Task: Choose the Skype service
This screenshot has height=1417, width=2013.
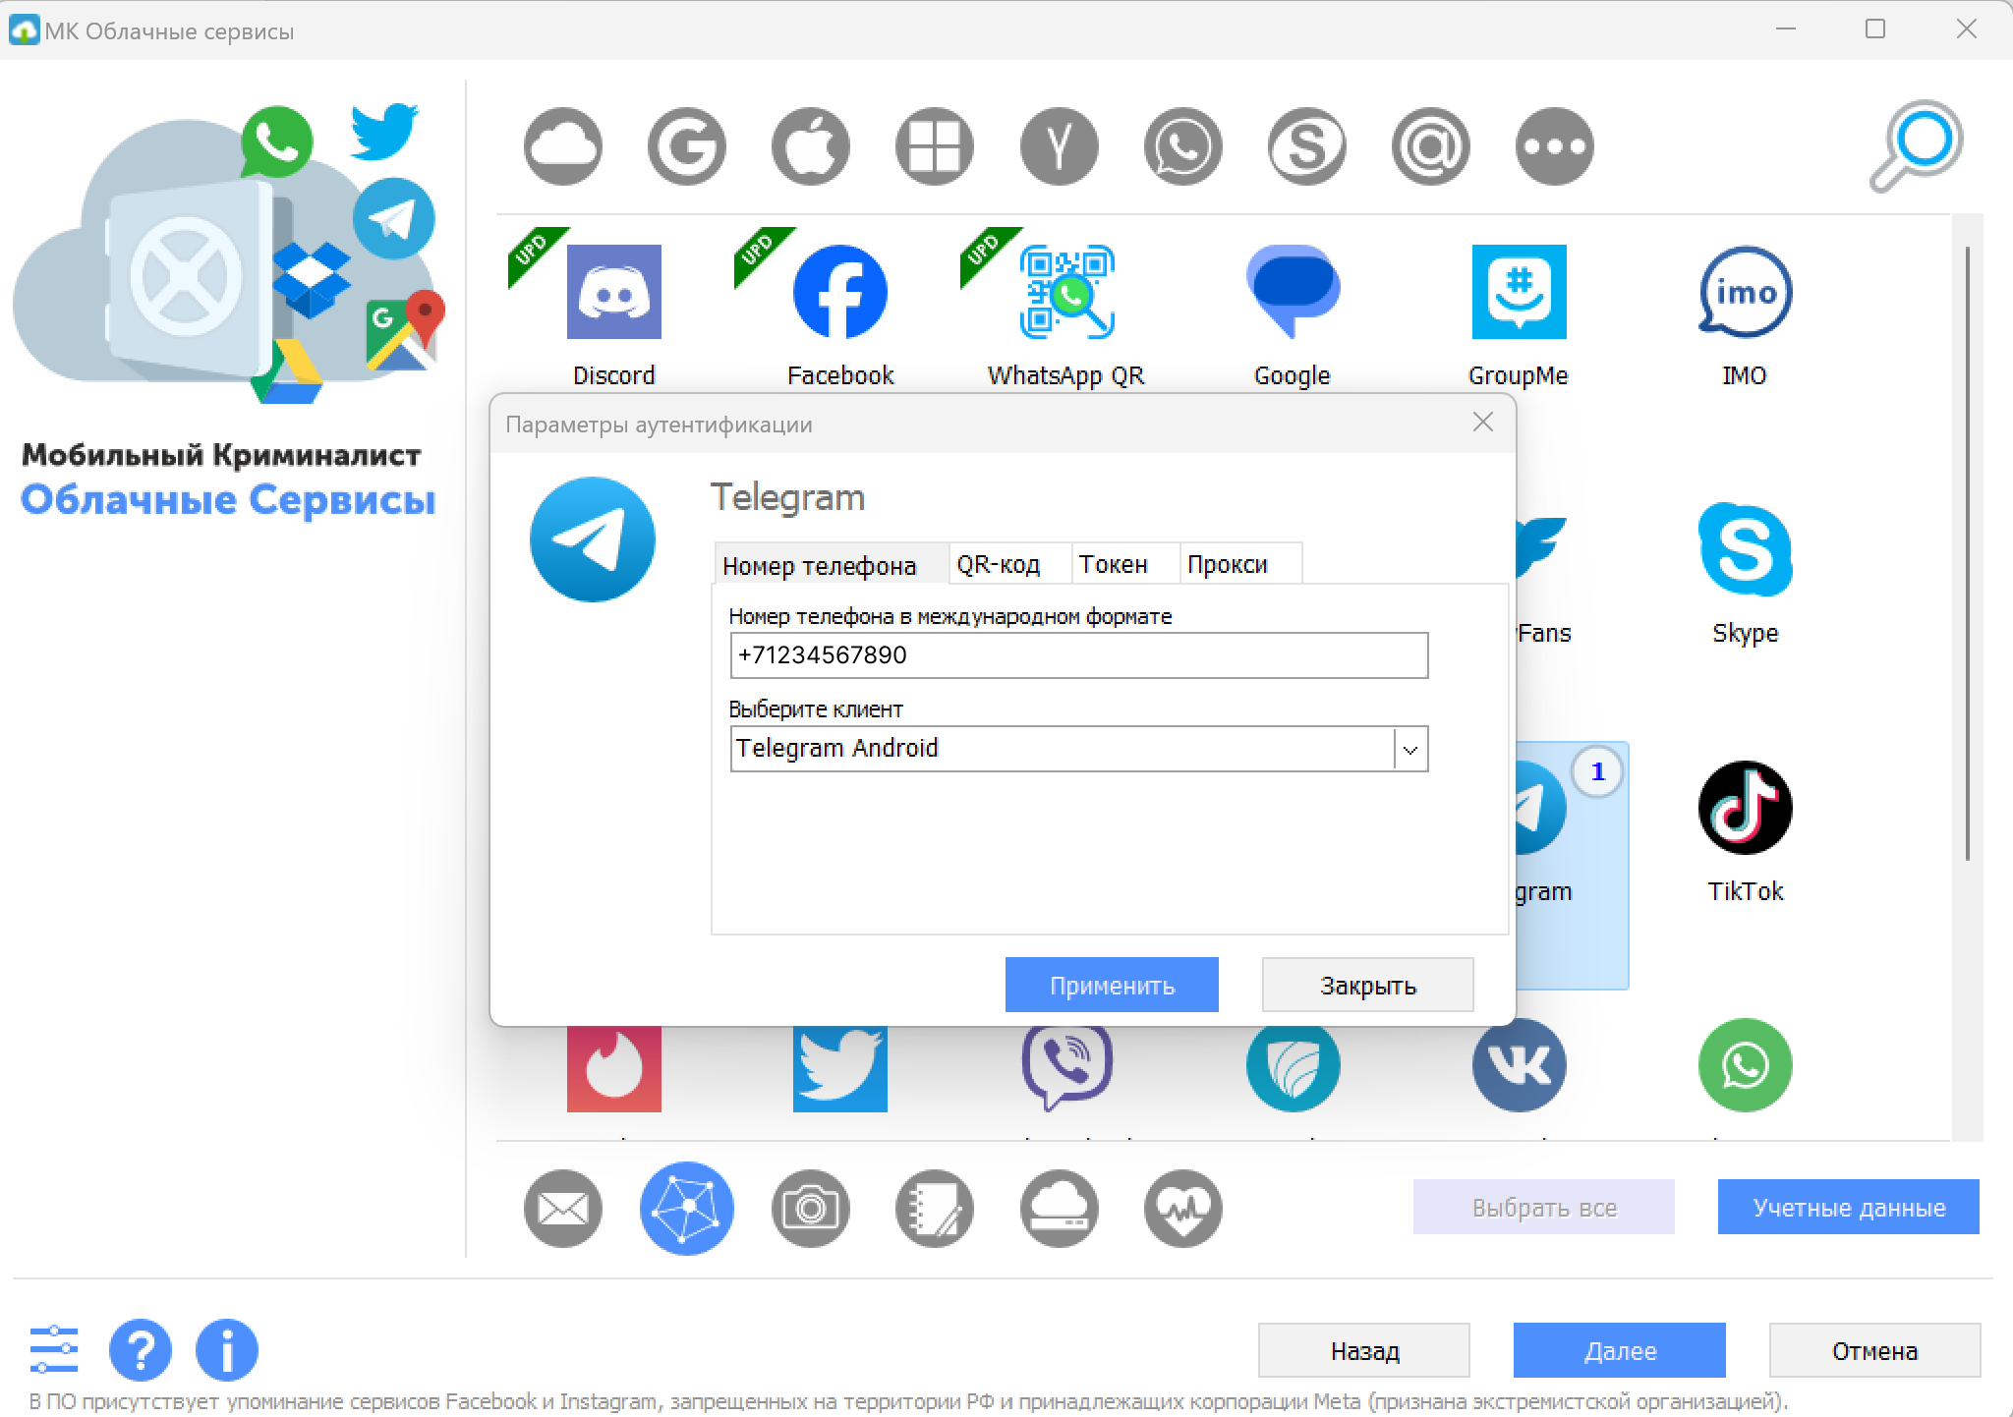Action: [1745, 573]
